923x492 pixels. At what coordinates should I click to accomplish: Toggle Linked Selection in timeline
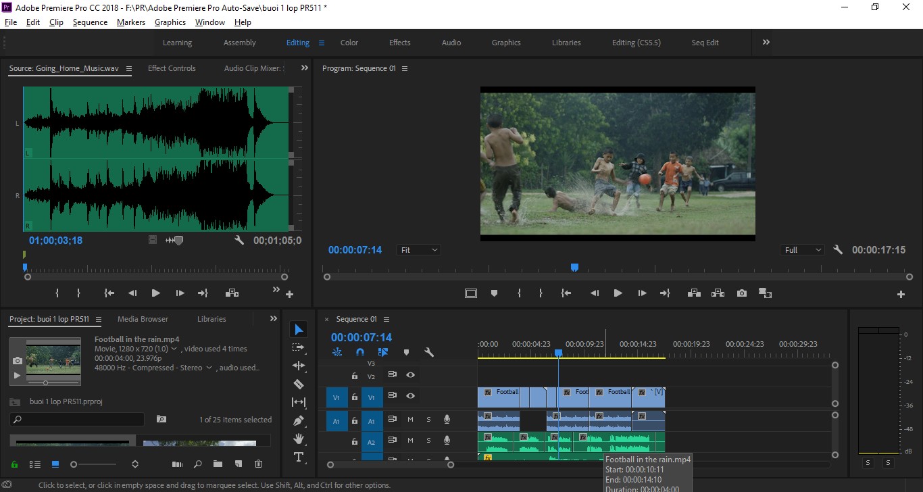[x=383, y=352]
